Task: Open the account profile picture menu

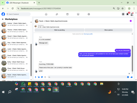Action: (x=132, y=14)
